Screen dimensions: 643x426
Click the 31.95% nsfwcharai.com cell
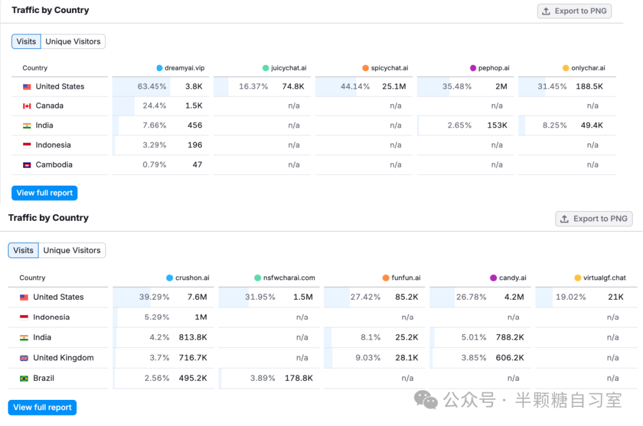click(260, 297)
